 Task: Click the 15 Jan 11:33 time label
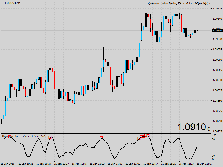(186, 164)
